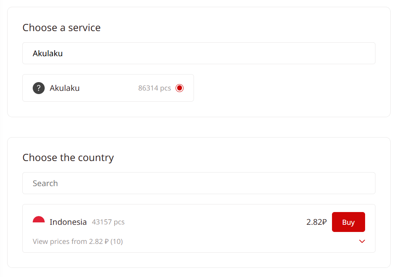407x277 pixels.
Task: Click the 86314 pcs availability count
Action: 154,88
